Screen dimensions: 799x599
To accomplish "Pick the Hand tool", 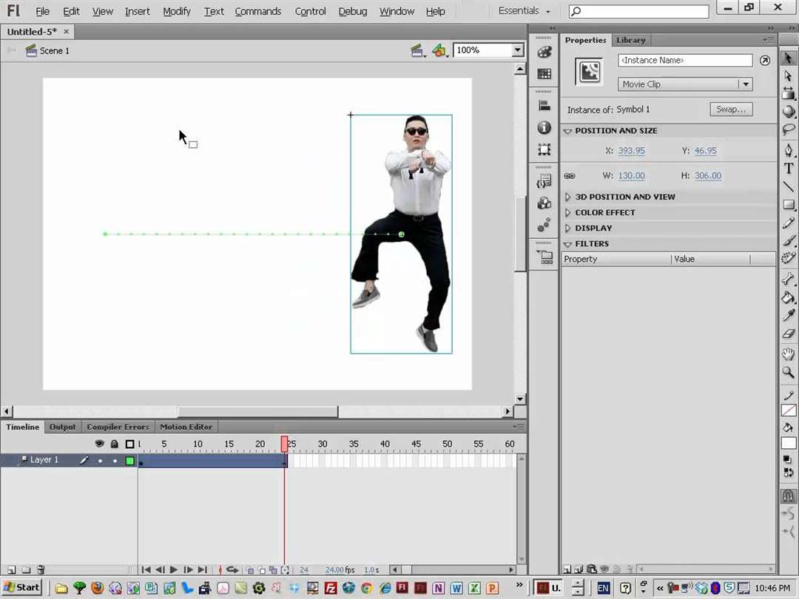I will click(x=789, y=355).
